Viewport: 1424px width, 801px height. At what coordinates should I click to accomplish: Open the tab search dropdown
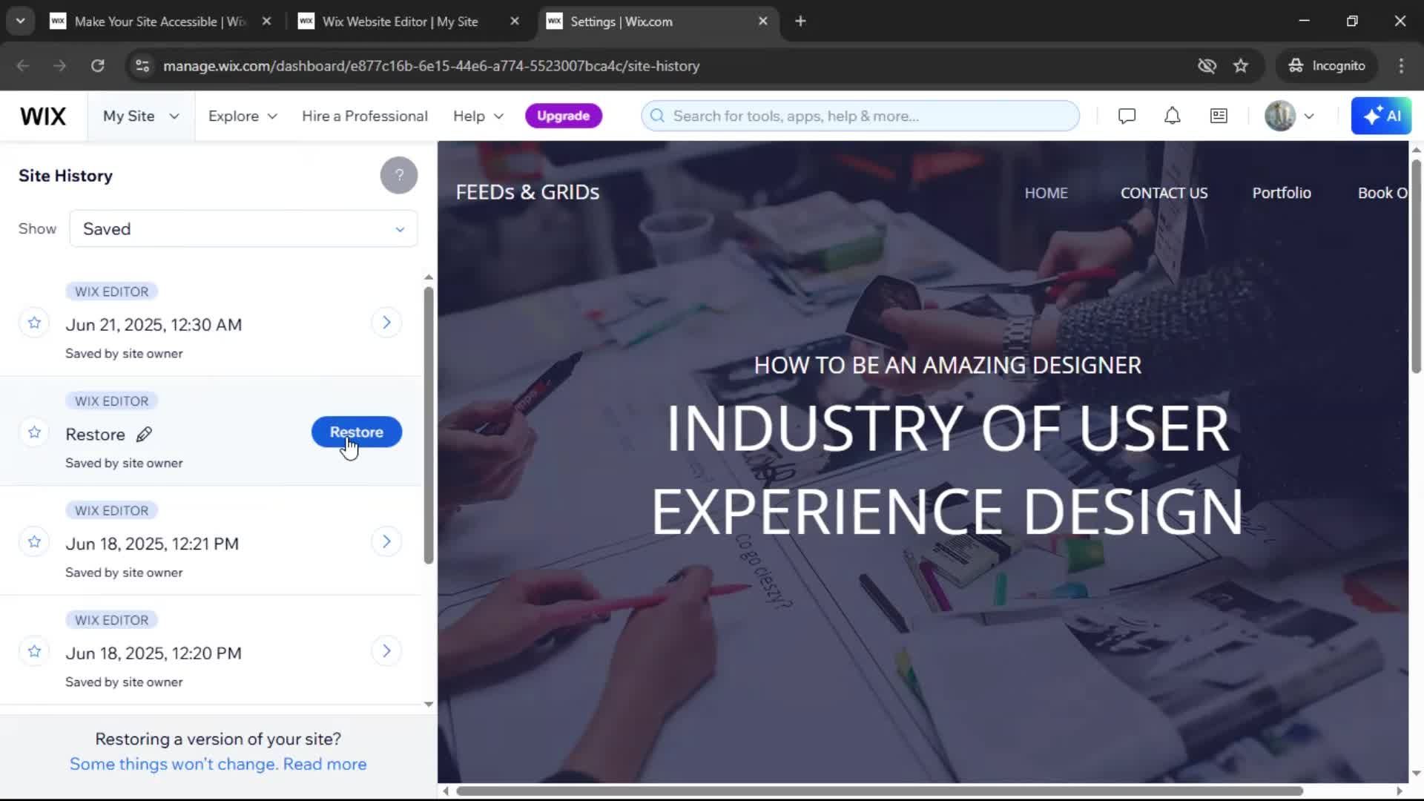point(20,22)
